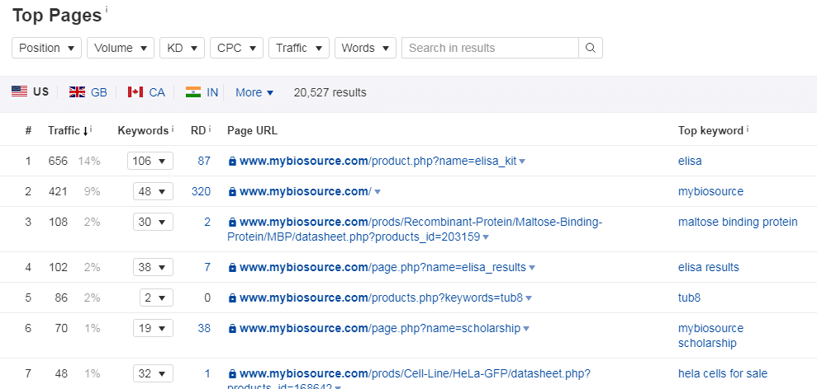
Task: Click the info icon next to Top keyword
Action: pyautogui.click(x=747, y=129)
